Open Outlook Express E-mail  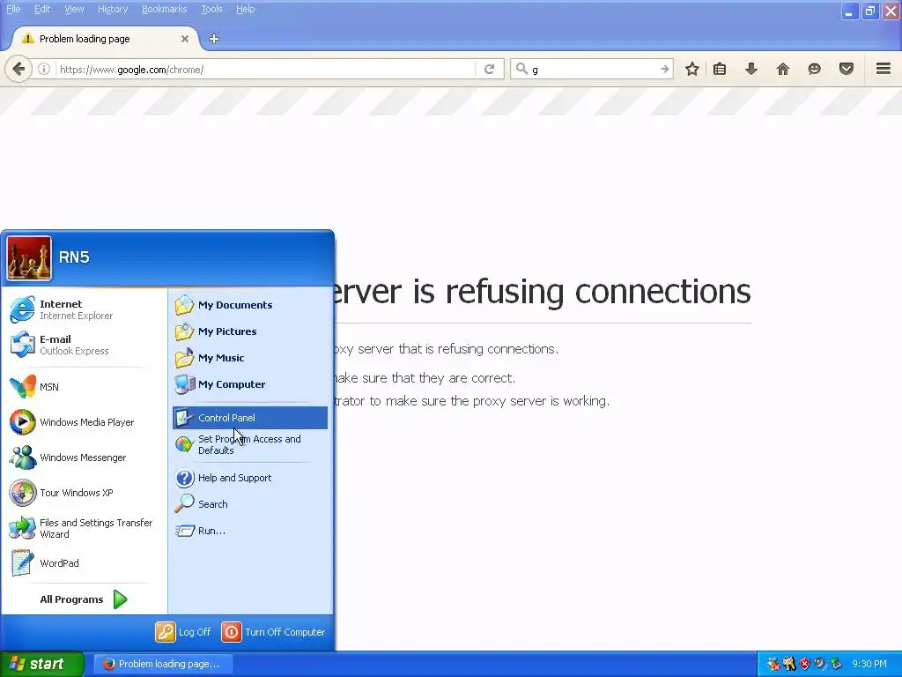(85, 345)
